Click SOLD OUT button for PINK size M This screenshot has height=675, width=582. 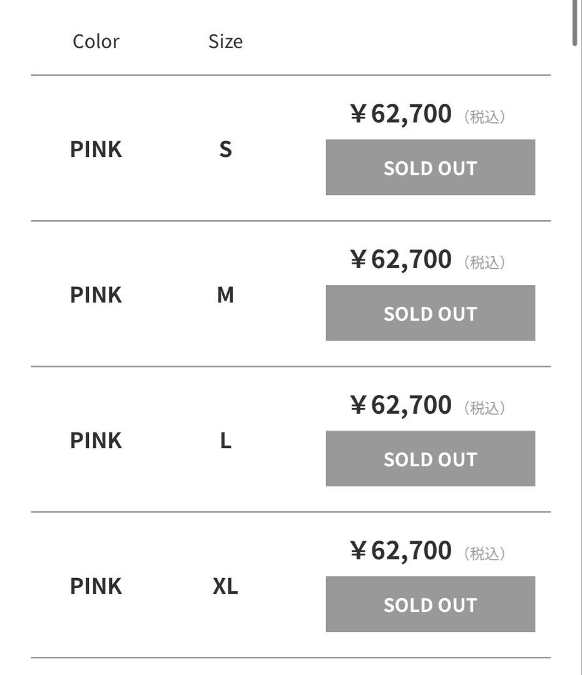(430, 313)
